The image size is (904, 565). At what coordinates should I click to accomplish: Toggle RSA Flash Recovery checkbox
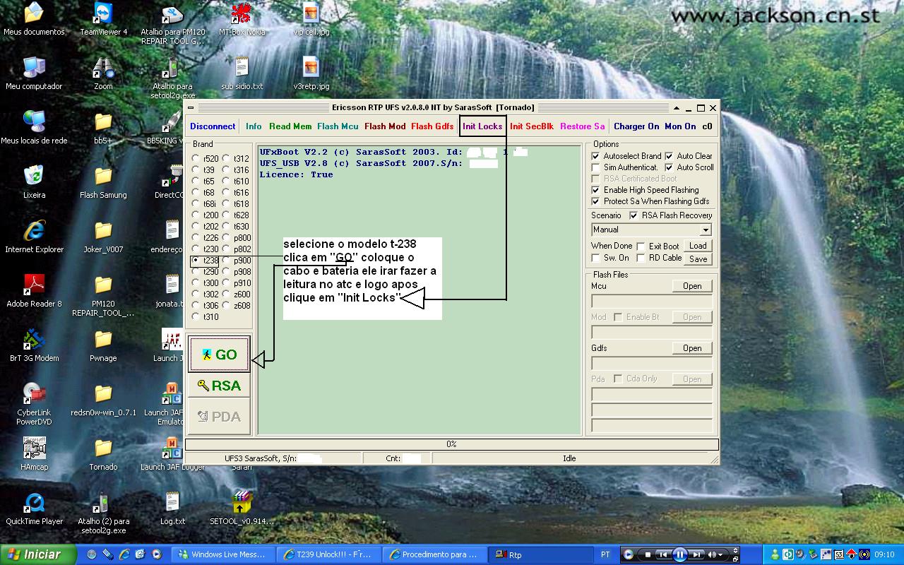pyautogui.click(x=634, y=215)
